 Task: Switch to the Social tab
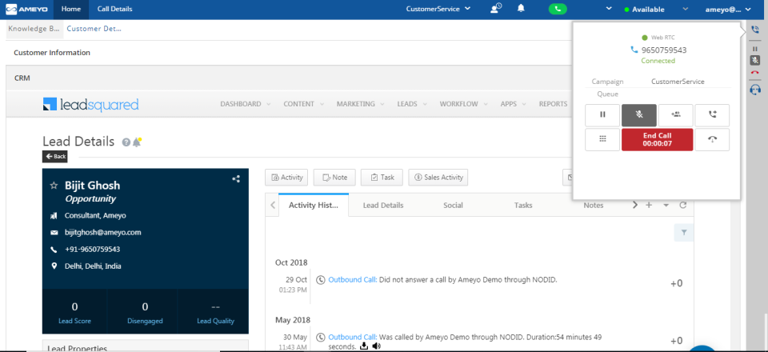click(453, 205)
